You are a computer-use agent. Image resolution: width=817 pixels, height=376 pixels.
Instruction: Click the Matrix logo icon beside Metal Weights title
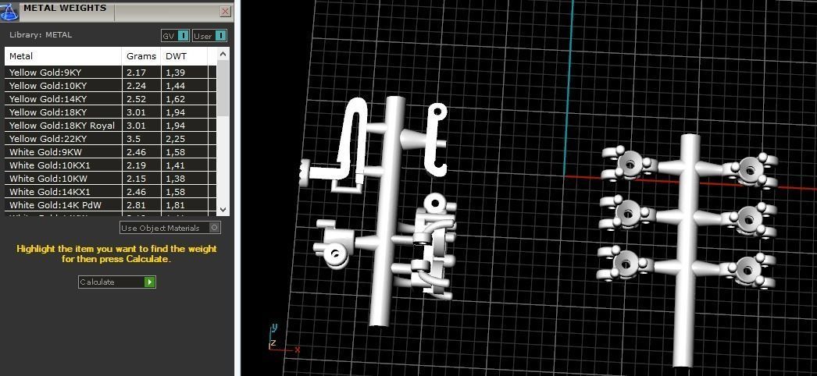tap(9, 10)
